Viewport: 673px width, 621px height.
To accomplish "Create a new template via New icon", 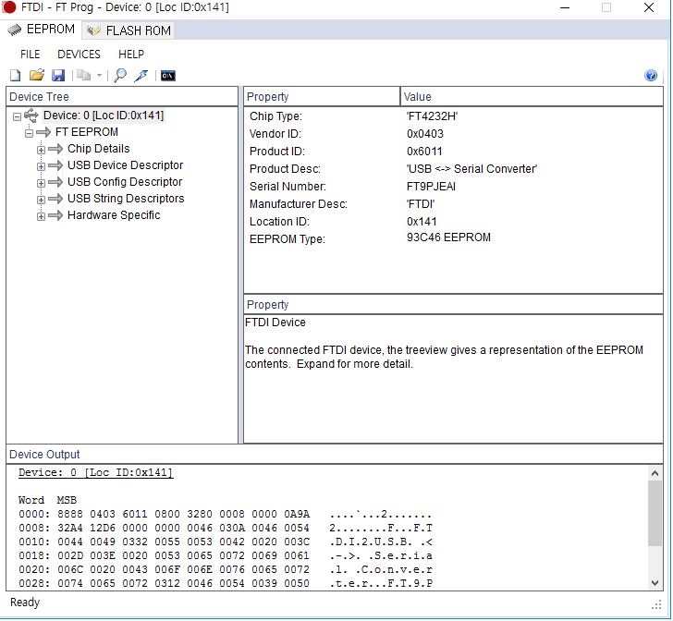I will pyautogui.click(x=16, y=76).
